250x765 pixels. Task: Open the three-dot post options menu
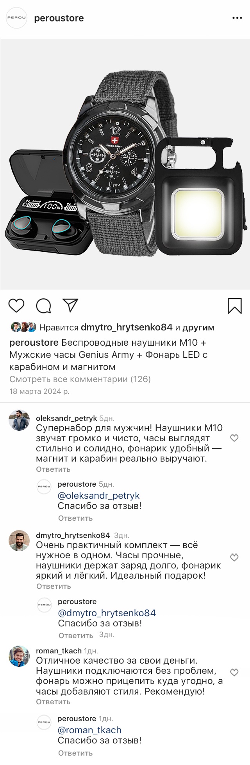[237, 18]
